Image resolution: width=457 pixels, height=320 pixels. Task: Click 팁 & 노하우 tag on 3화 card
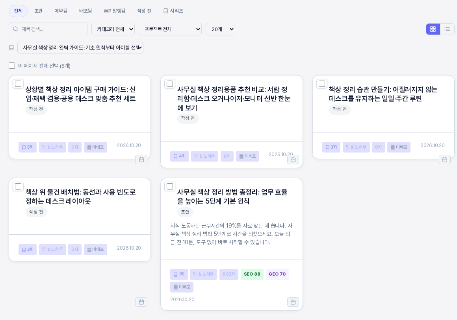click(356, 147)
